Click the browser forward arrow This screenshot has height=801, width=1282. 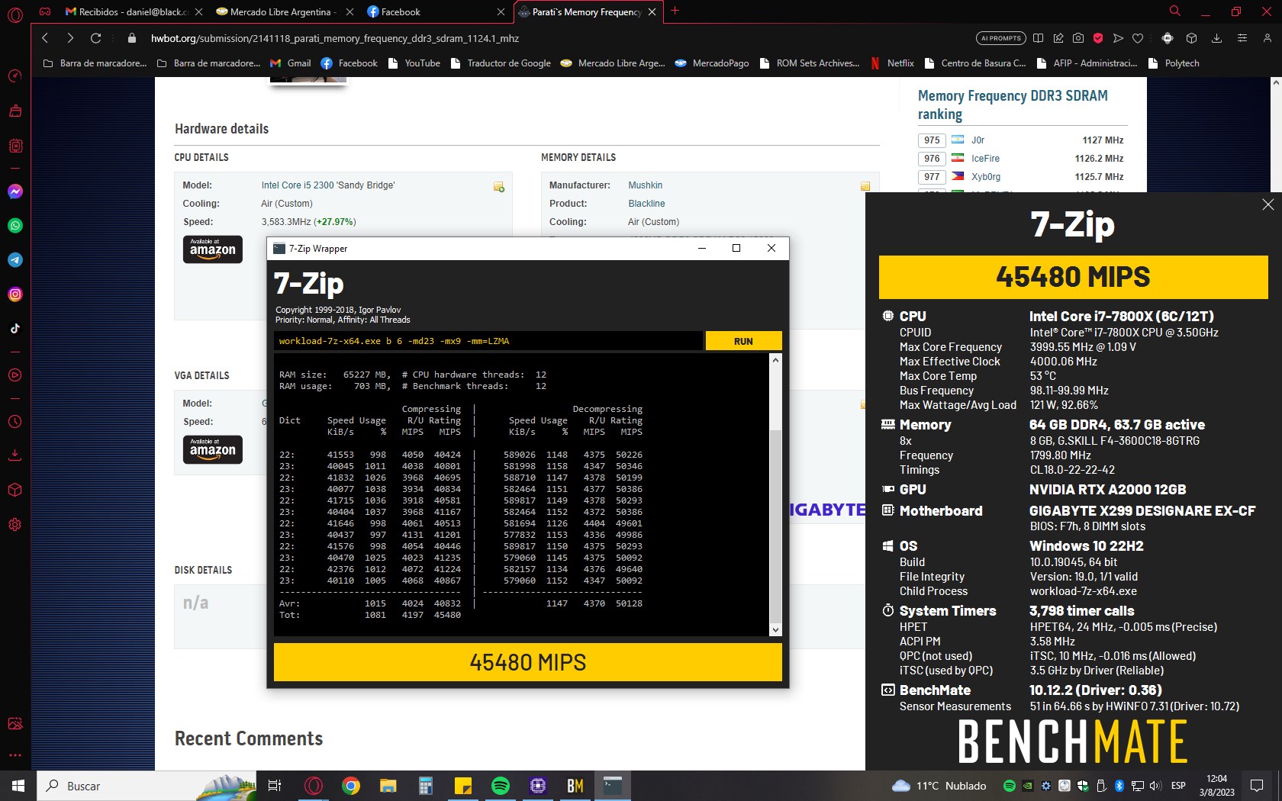click(x=70, y=38)
